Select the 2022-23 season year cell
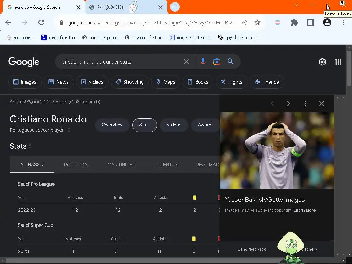Viewport: 352px width, 264px height. tap(27, 210)
